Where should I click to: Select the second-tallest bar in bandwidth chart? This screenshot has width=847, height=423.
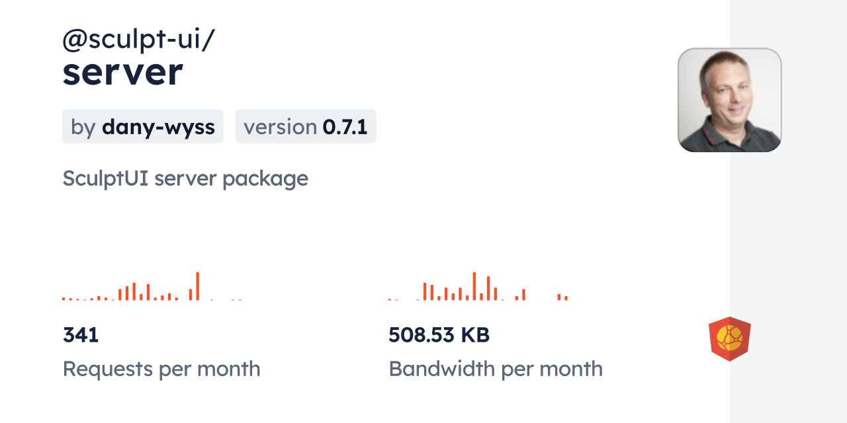pos(488,288)
